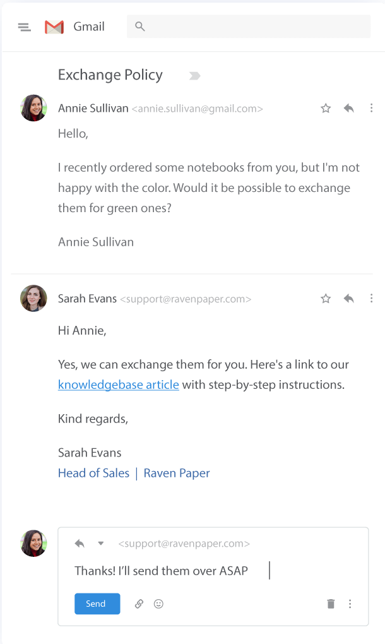Discard the reply draft with trash icon
This screenshot has width=385, height=644.
point(331,604)
